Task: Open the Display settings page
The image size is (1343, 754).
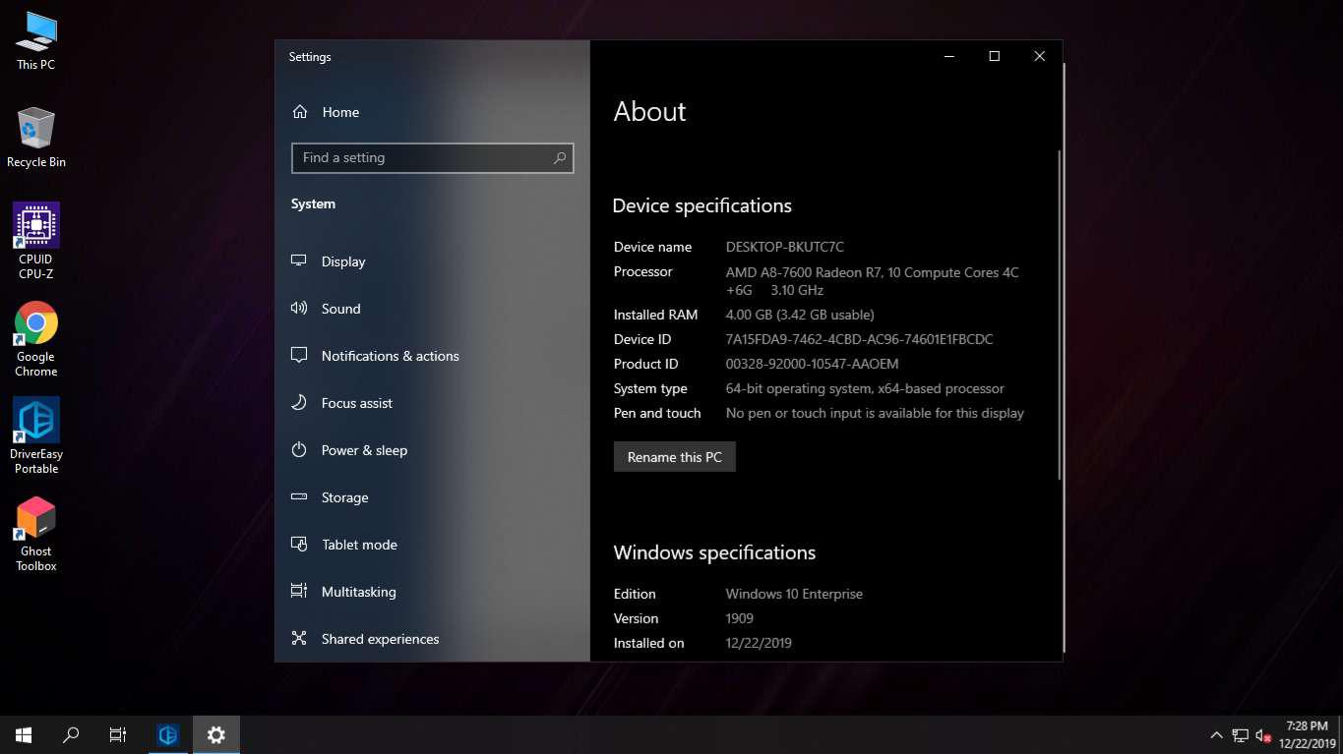Action: tap(342, 261)
